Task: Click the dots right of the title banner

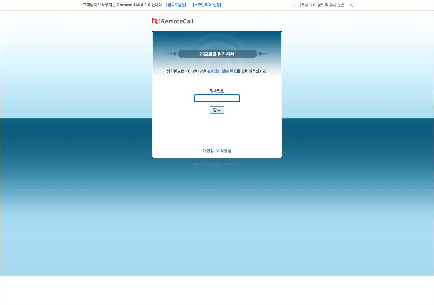Action: [263, 54]
